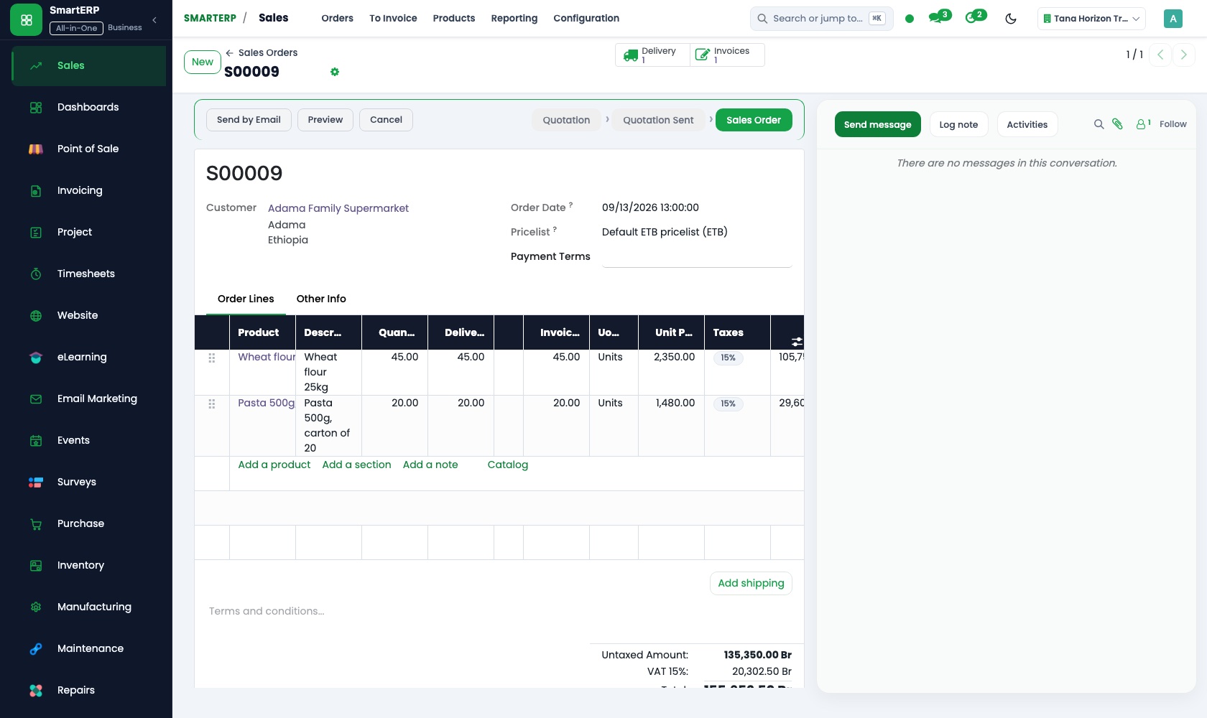This screenshot has width=1207, height=718.
Task: Open the Manufacturing module
Action: coord(88,607)
